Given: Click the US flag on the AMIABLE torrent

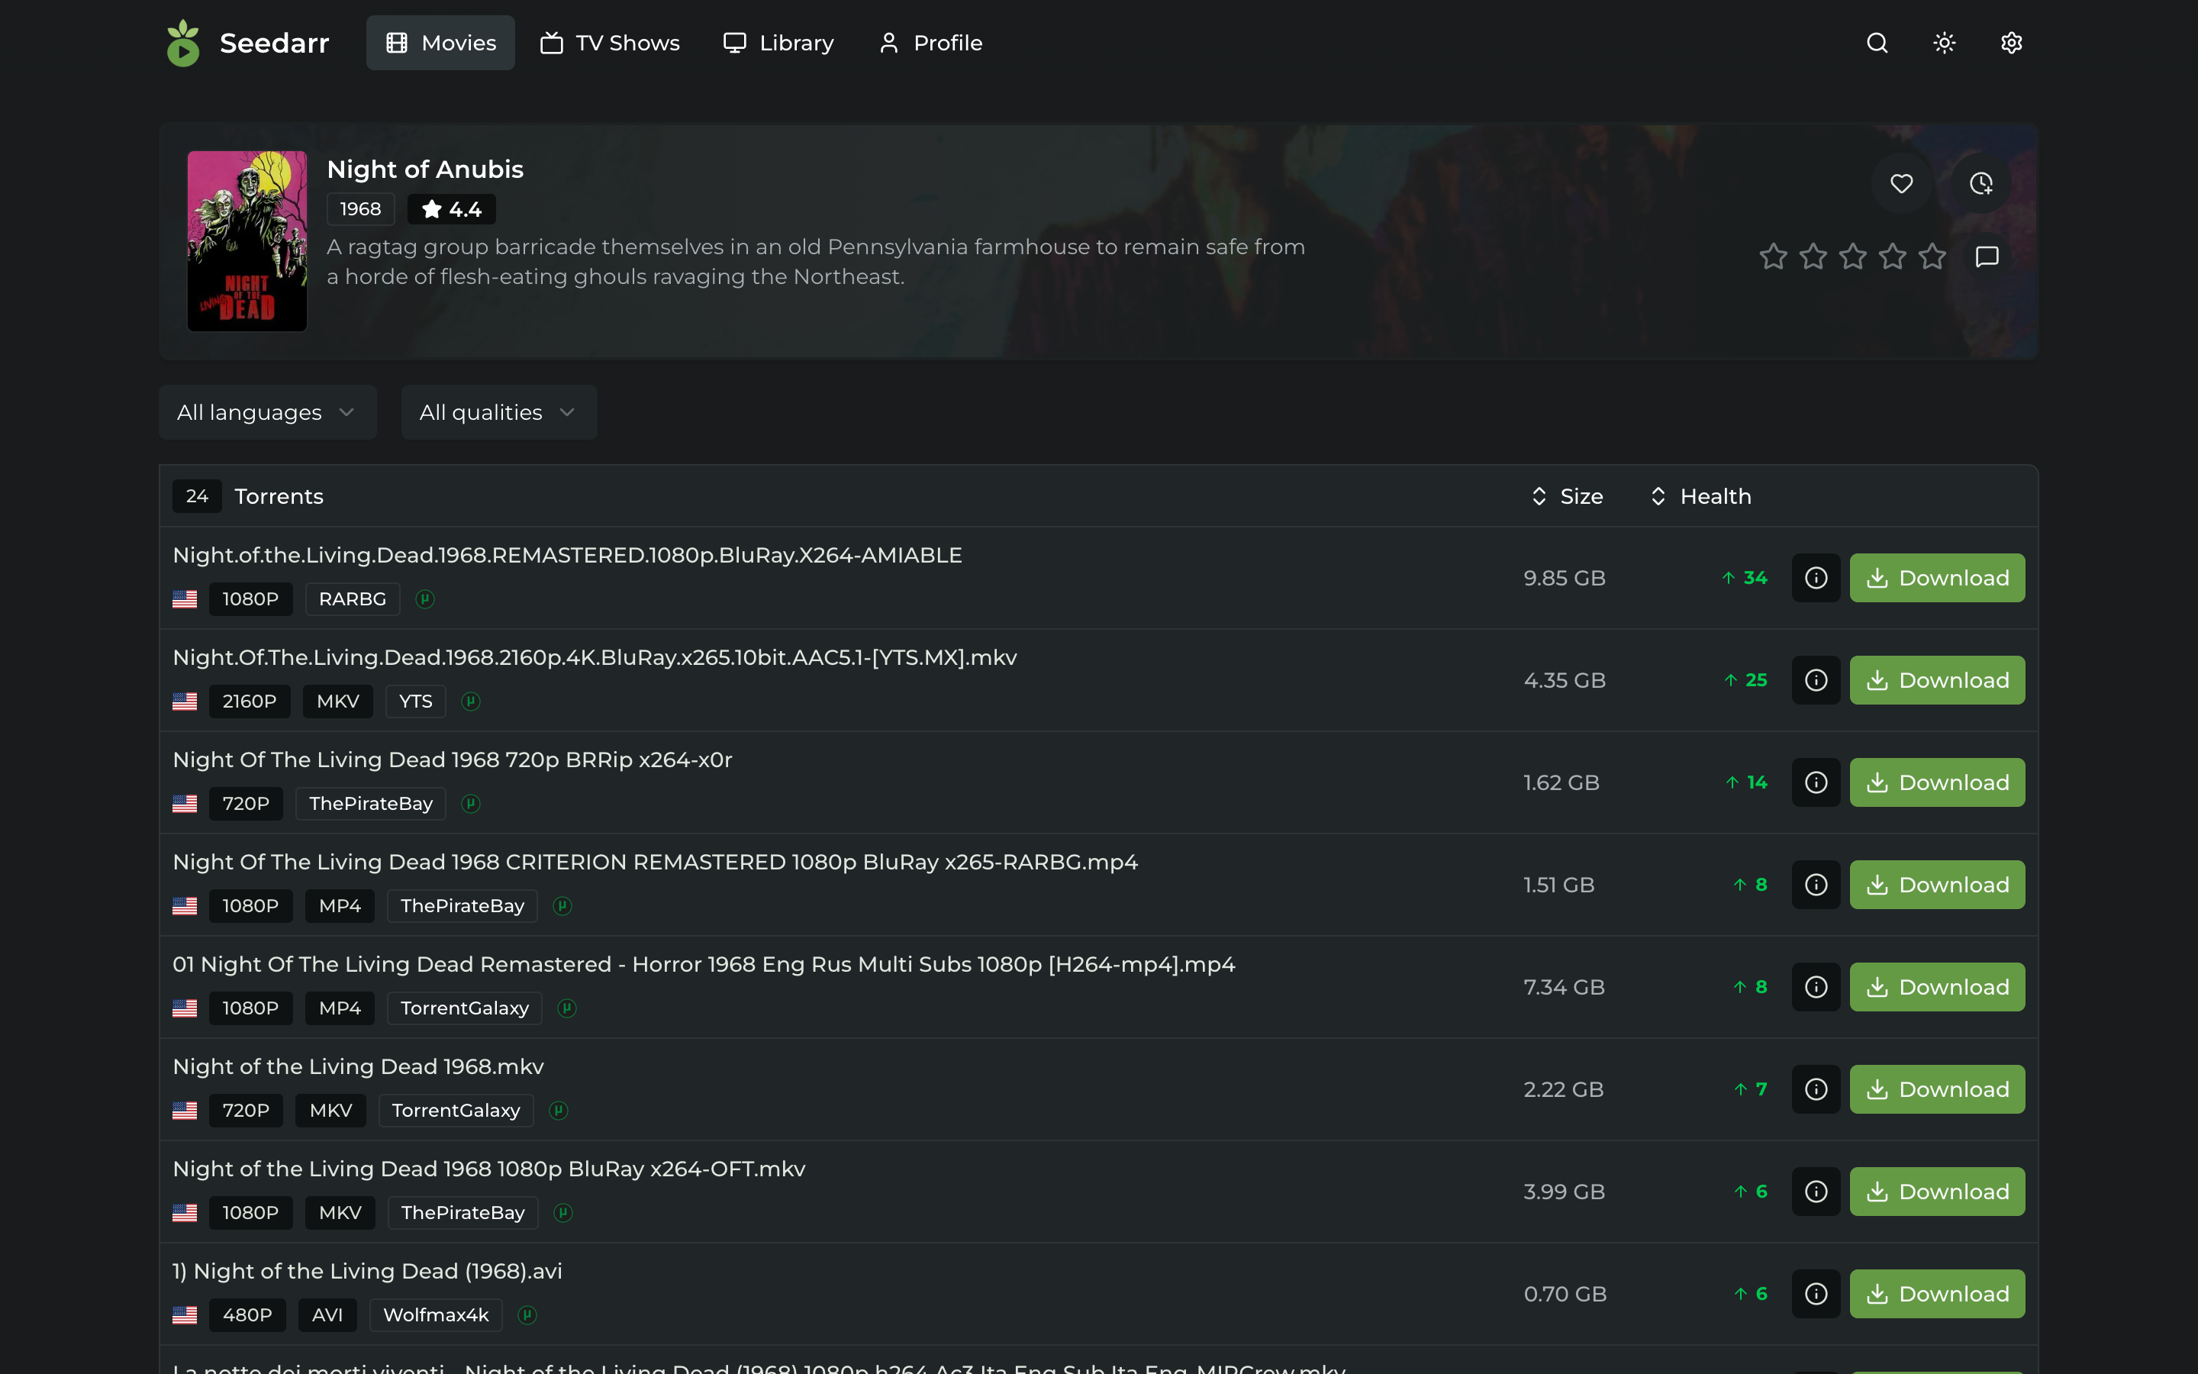Looking at the screenshot, I should 185,599.
